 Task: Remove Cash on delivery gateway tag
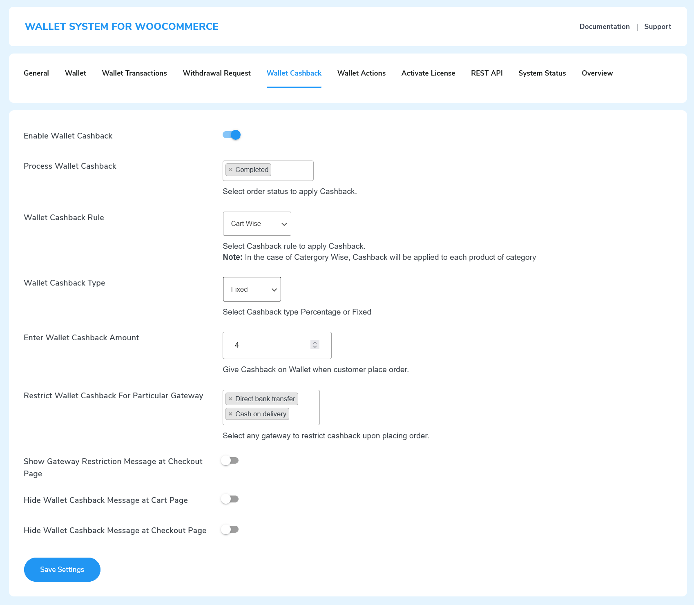[x=230, y=414]
